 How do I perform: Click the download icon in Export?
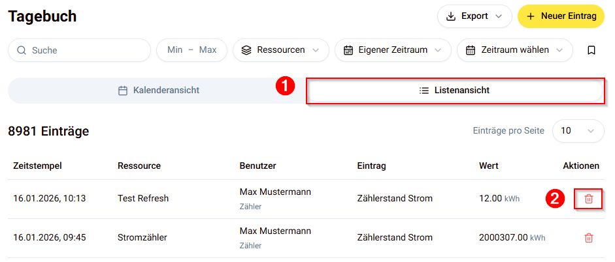pyautogui.click(x=451, y=16)
